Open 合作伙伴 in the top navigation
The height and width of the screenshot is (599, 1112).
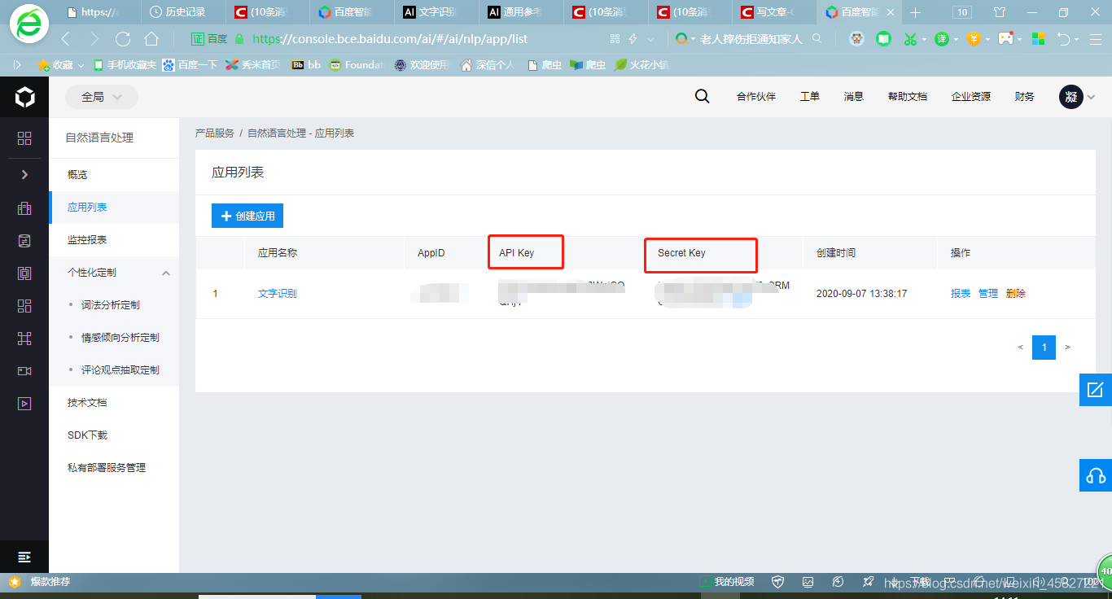[x=756, y=97]
